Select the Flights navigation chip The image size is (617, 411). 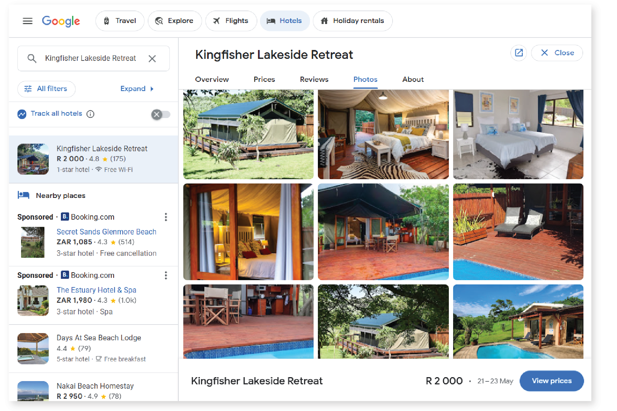pos(231,21)
